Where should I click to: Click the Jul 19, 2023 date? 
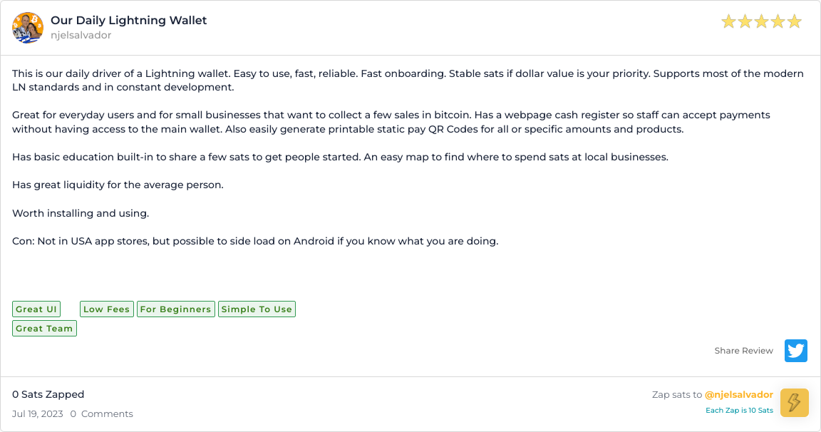[38, 414]
